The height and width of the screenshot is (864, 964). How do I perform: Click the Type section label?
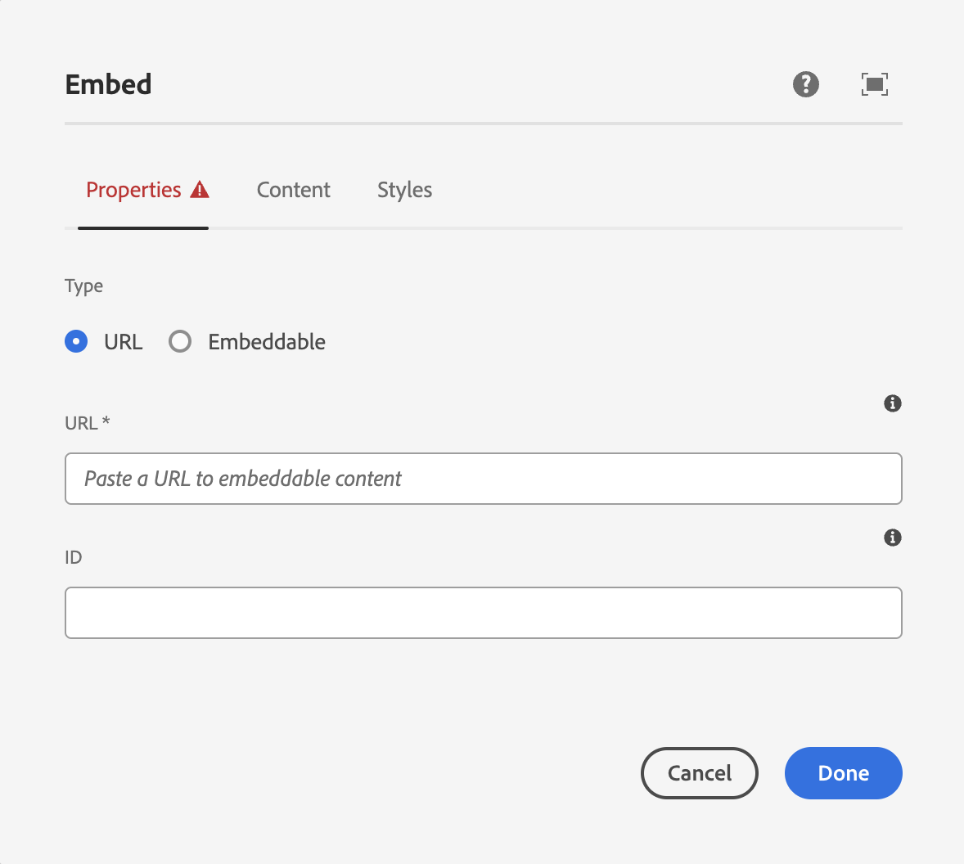pos(83,286)
